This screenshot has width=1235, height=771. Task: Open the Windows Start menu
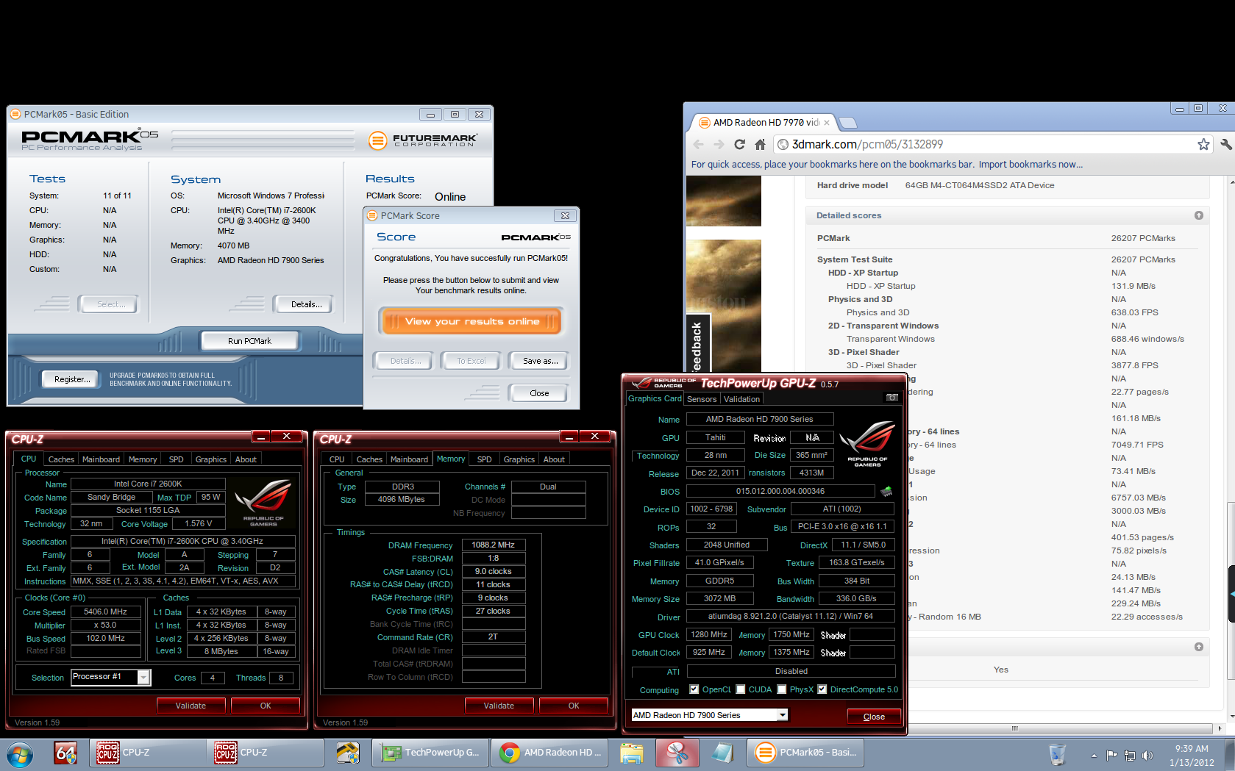[x=21, y=753]
